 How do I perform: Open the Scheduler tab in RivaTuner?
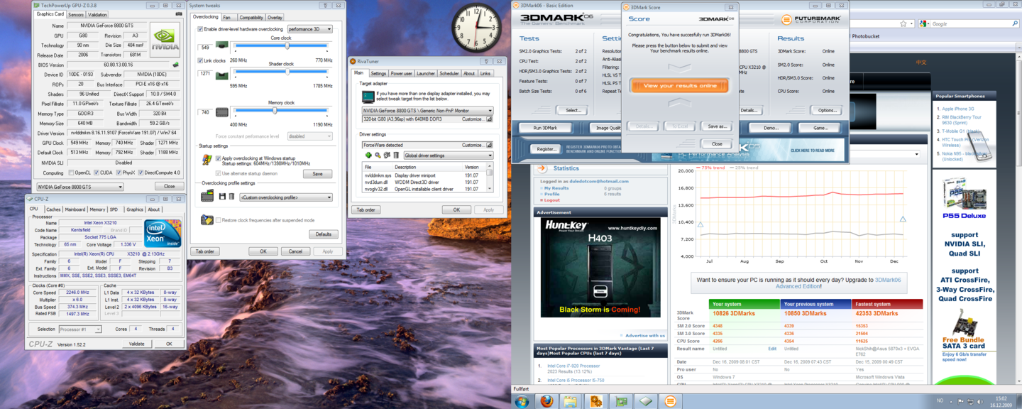pyautogui.click(x=449, y=73)
